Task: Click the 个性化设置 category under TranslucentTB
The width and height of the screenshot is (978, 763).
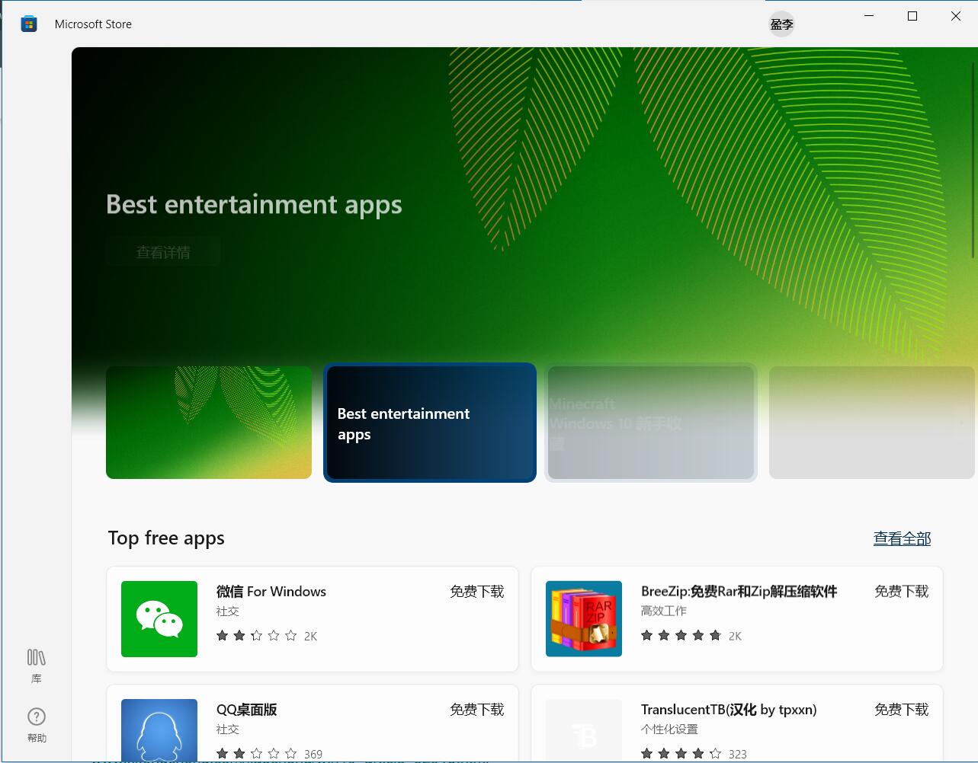Action: pos(669,729)
